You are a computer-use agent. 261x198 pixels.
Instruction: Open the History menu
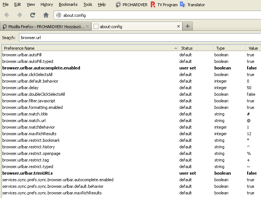(47, 4)
